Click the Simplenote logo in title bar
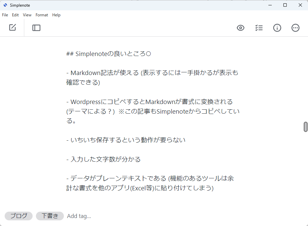 pos(5,5)
